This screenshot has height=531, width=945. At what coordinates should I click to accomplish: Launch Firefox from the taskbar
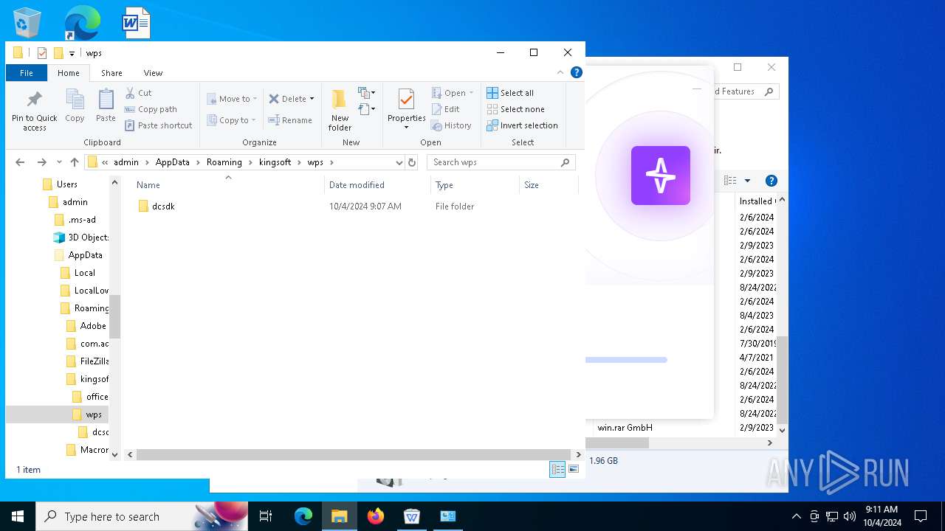coord(376,516)
